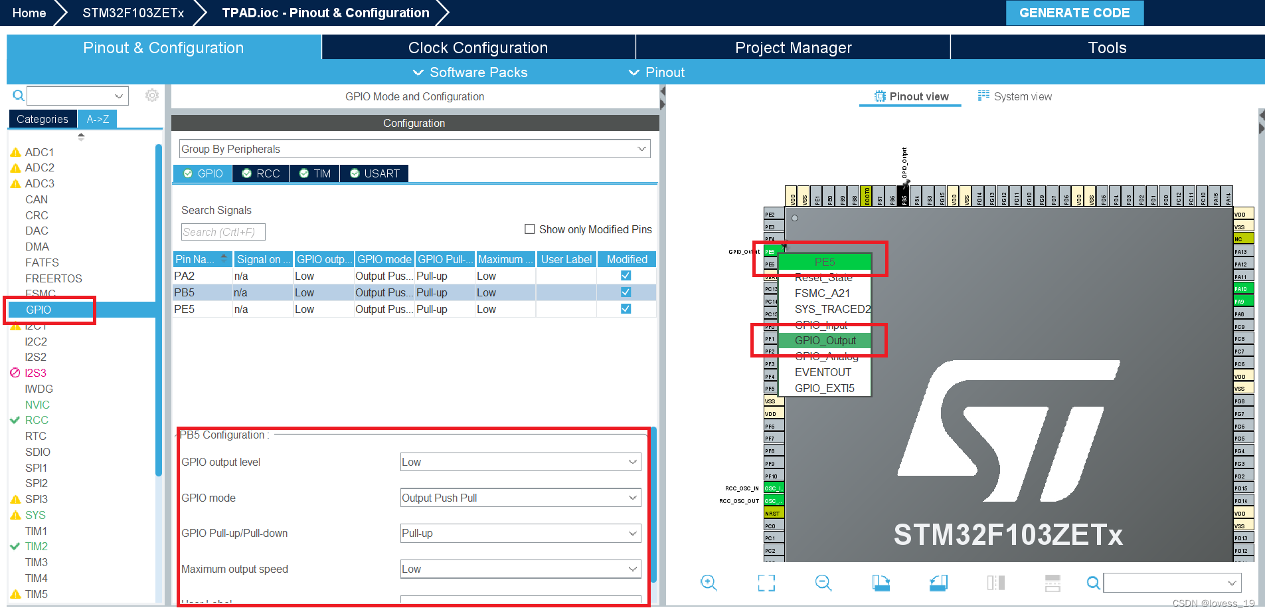Click the categories search magnifier icon
Screen dimensions: 1265x614
(19, 96)
